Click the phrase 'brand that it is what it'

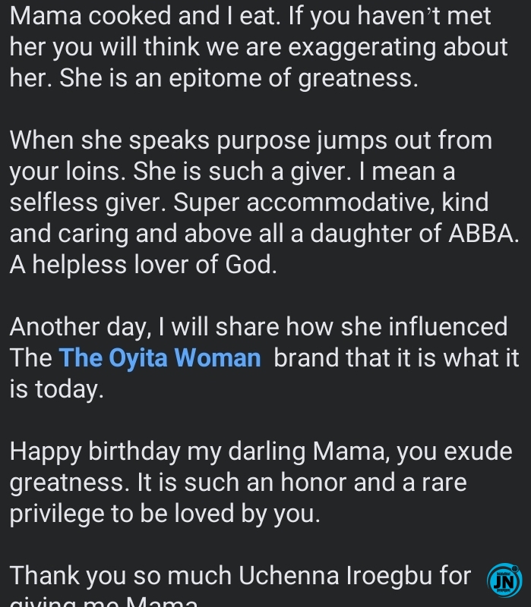[396, 358]
